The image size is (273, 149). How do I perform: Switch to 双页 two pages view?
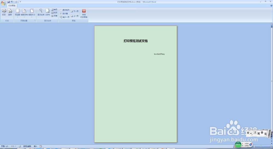coord(54,13)
